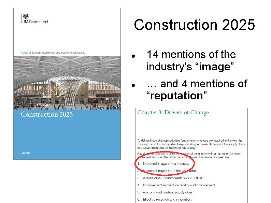The image size is (271, 203).
Task: Select the bullet 'and 4 mentions of reputation'
Action: coord(197,89)
